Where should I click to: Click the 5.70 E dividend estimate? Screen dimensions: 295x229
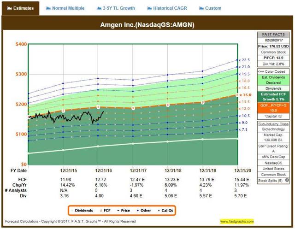pyautogui.click(x=241, y=196)
